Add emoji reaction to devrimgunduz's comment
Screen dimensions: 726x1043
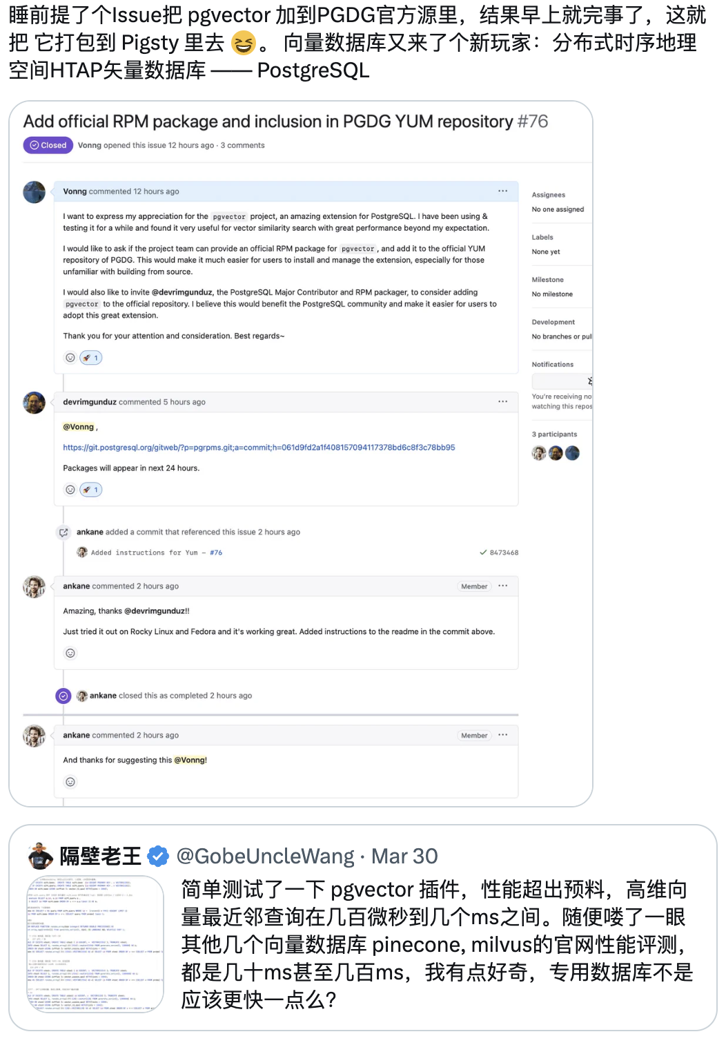[x=70, y=490]
